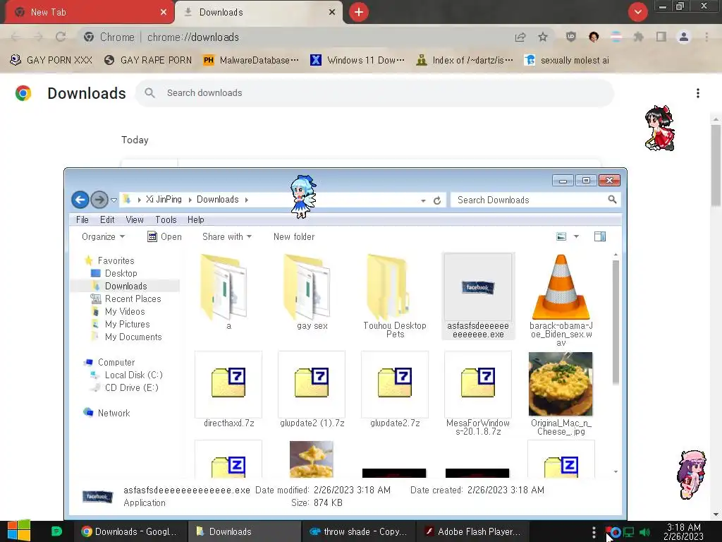Click the Explorer file list scrollbar
The width and height of the screenshot is (722, 542).
[x=616, y=322]
